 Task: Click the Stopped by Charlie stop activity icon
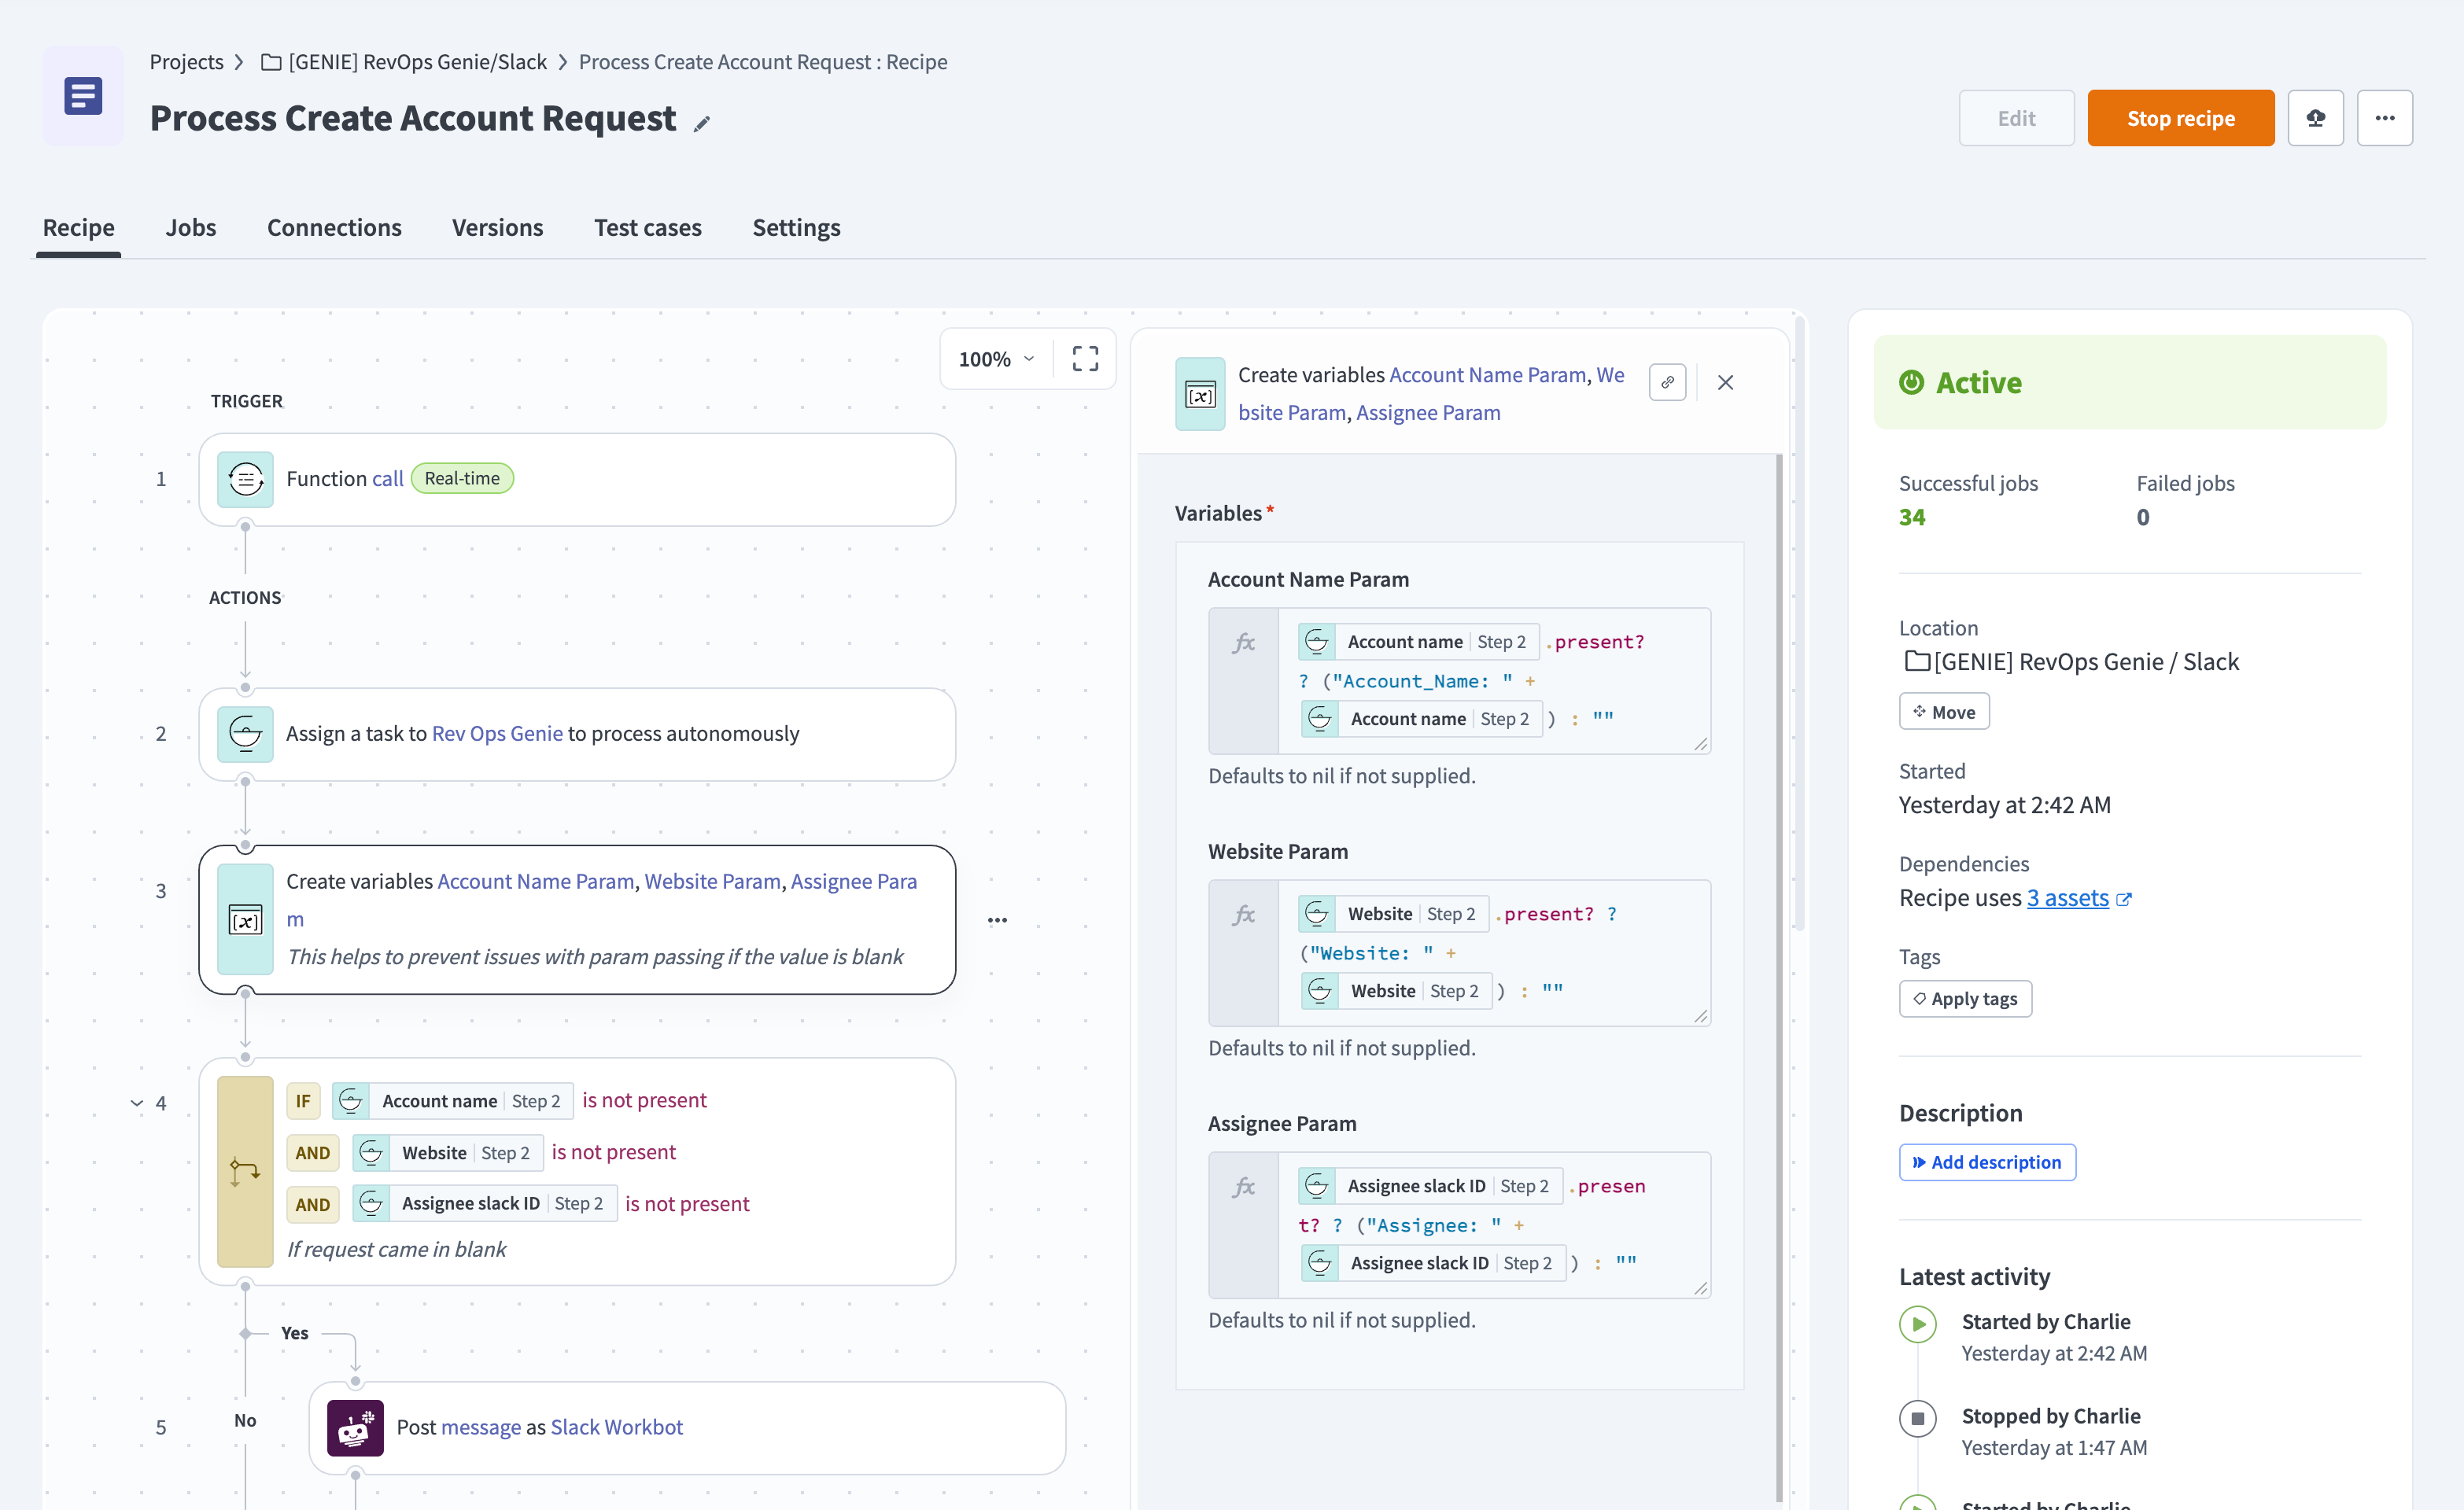pos(1917,1418)
